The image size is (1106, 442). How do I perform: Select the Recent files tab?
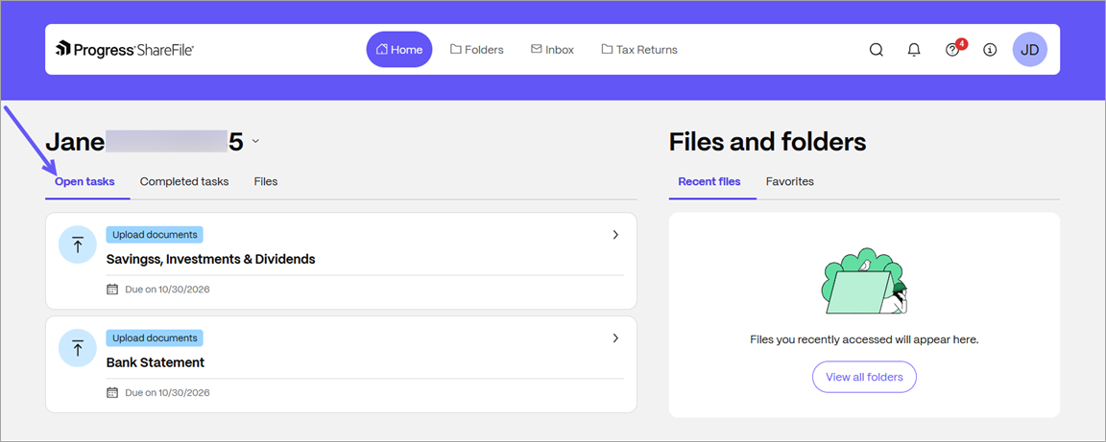(709, 181)
